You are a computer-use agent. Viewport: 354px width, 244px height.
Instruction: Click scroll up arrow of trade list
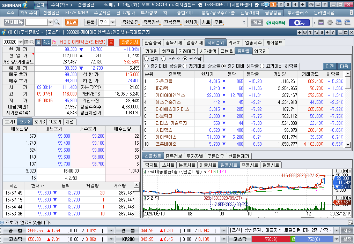click(137, 185)
